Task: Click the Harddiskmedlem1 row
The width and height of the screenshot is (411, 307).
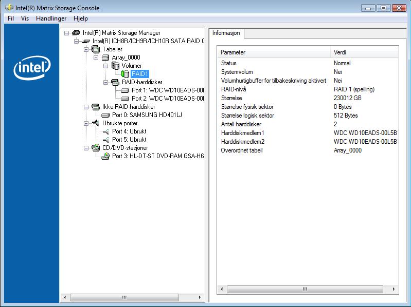Action: click(308, 133)
